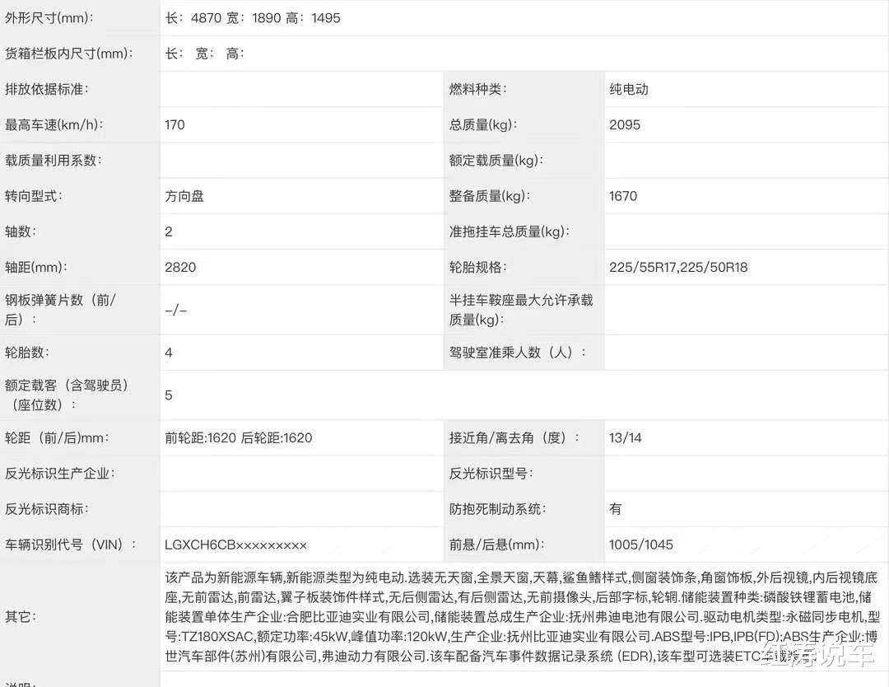Click the 最高车速(km/h) label
The width and height of the screenshot is (889, 687).
54,125
